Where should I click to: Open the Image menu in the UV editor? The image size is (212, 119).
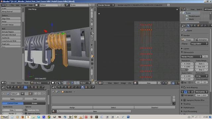click(x=123, y=83)
